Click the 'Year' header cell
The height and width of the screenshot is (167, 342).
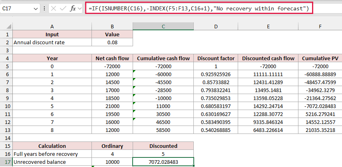pyautogui.click(x=52, y=58)
